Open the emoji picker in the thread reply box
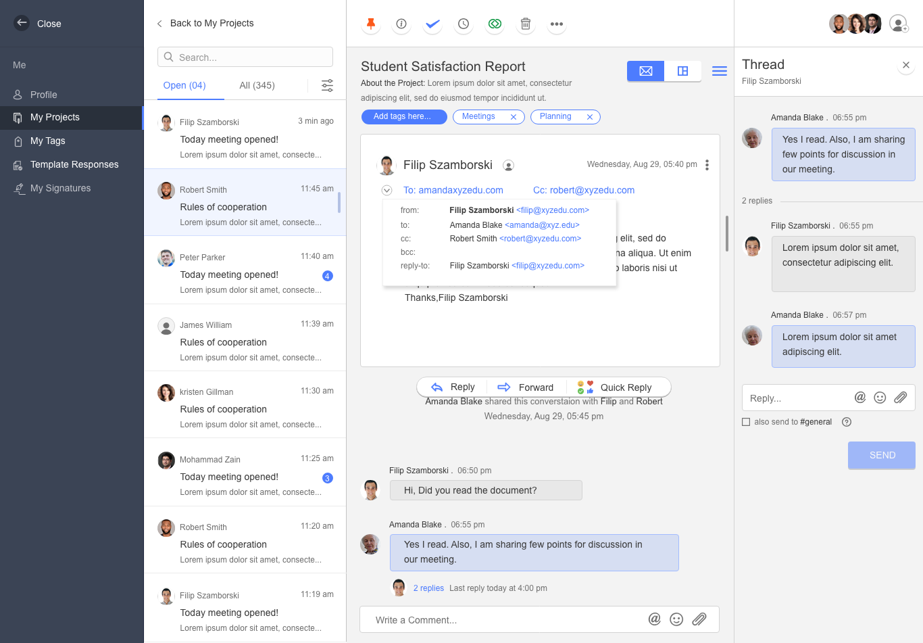Screen dimensions: 923x643 point(880,398)
